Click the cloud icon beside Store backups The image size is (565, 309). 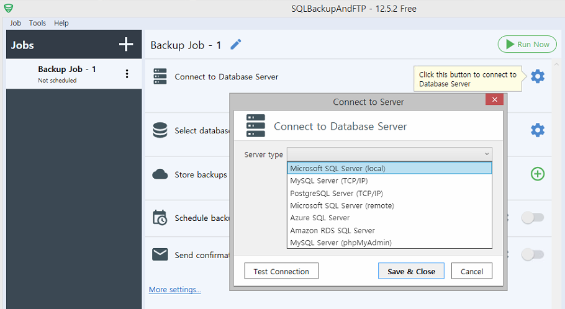(x=160, y=174)
